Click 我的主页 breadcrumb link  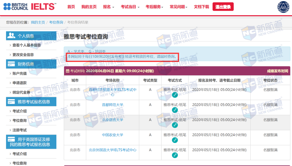(38, 22)
